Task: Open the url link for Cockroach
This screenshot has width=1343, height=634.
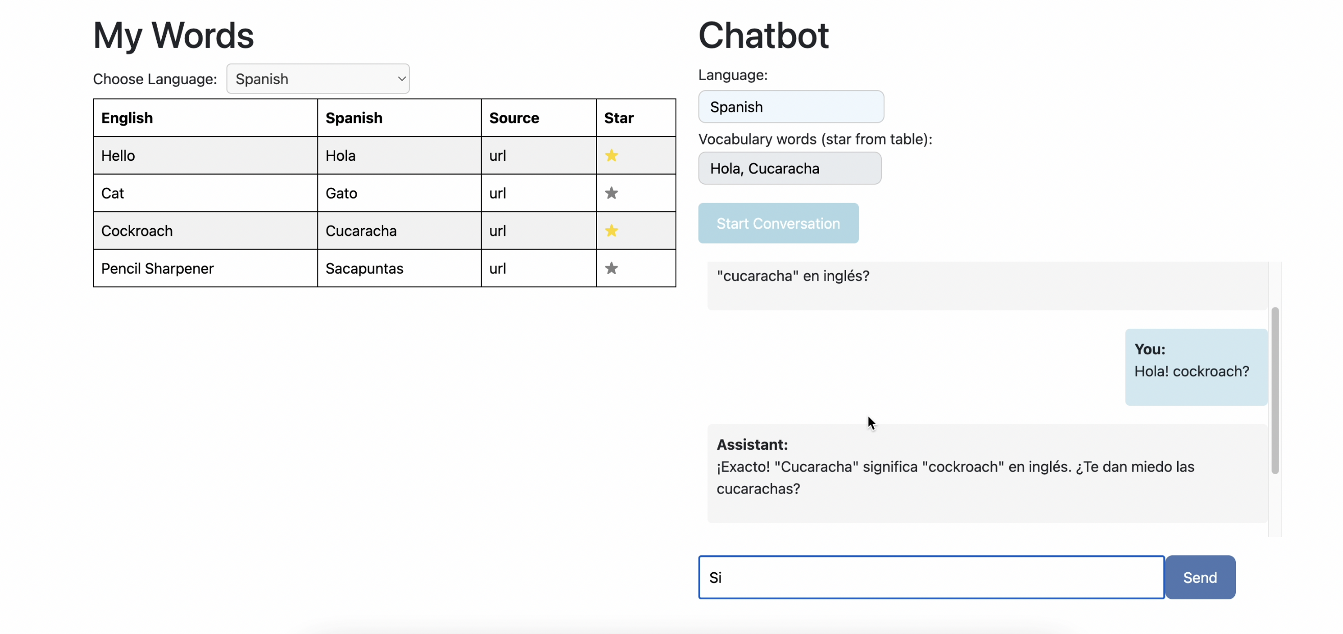Action: [498, 230]
